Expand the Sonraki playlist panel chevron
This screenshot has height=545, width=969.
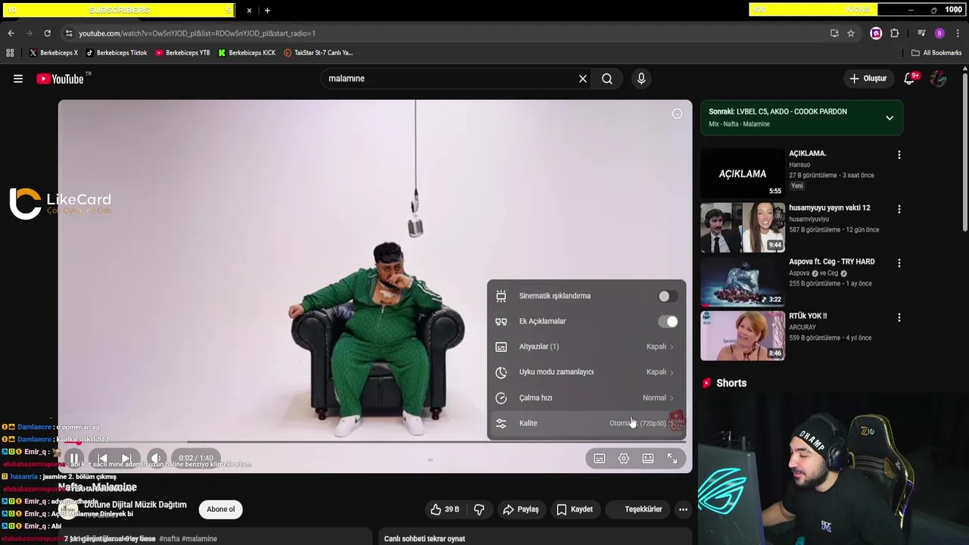pyautogui.click(x=890, y=118)
